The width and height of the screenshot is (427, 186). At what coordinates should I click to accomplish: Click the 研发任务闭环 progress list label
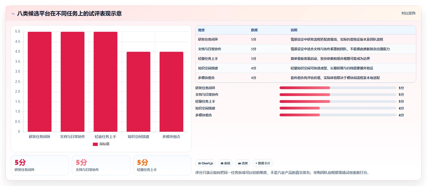coord(205,88)
